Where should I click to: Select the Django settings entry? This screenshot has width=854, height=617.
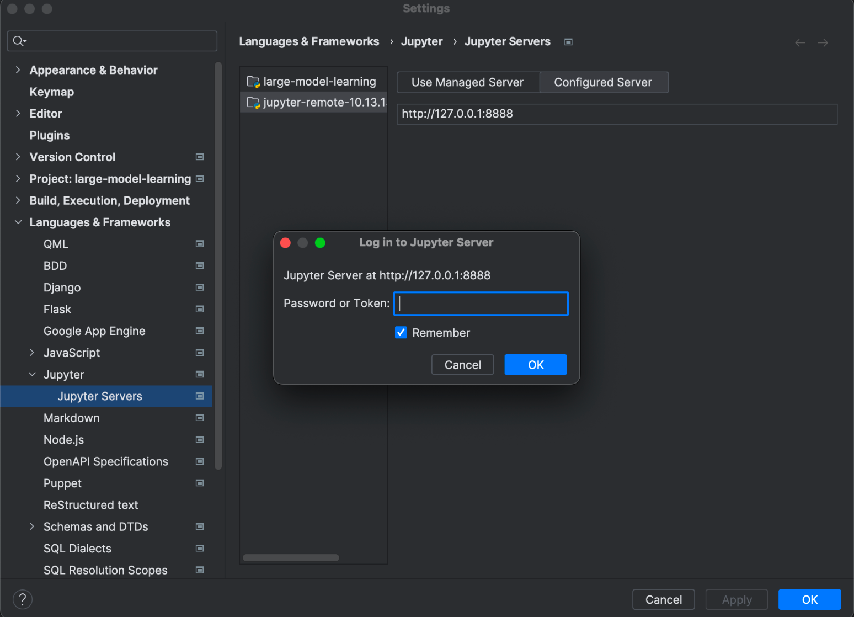click(x=62, y=288)
